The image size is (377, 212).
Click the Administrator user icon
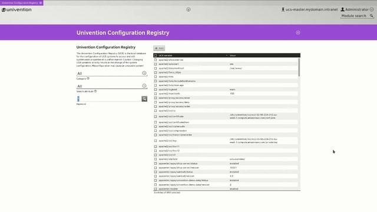point(343,9)
